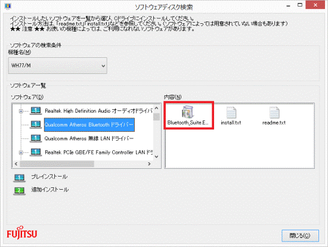Click the software list scroll-up arrow
This screenshot has height=247, width=328.
pos(156,109)
